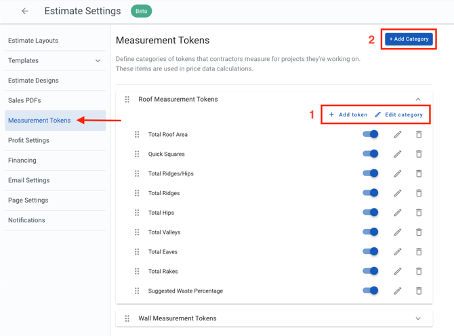The image size is (454, 336).
Task: Expand the Templates sidebar menu
Action: coord(98,61)
